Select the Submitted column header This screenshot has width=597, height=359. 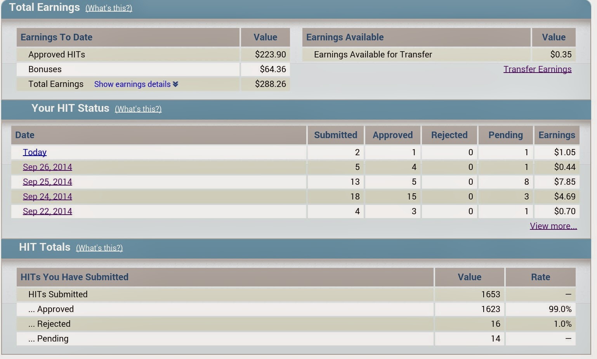pyautogui.click(x=335, y=135)
